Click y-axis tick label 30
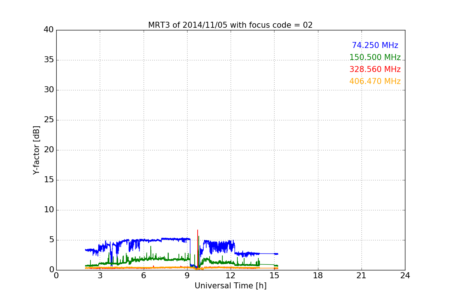450x300 pixels. tap(49, 90)
